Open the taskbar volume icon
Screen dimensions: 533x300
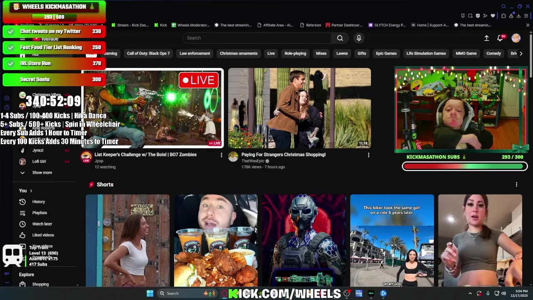[503, 293]
